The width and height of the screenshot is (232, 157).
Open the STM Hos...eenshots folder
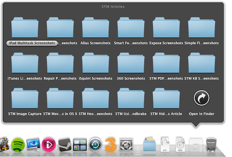(x=96, y=99)
